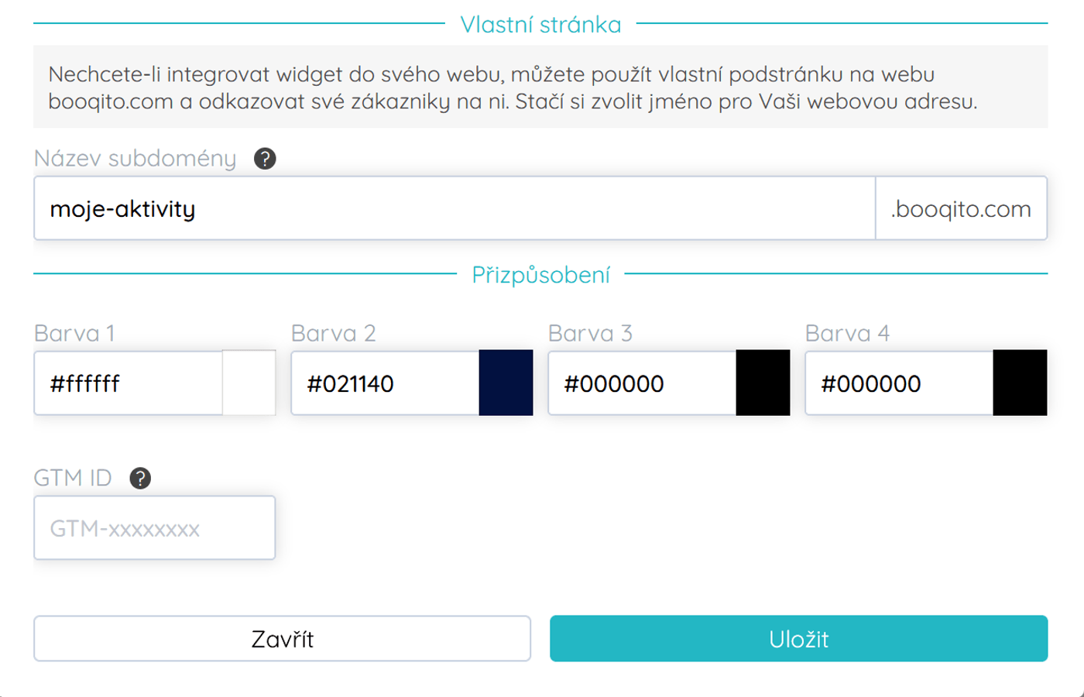
Task: Click the grey info text about widget integration
Action: 513,88
